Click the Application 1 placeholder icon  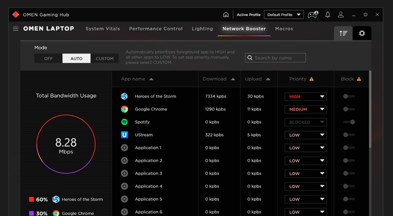coord(124,148)
